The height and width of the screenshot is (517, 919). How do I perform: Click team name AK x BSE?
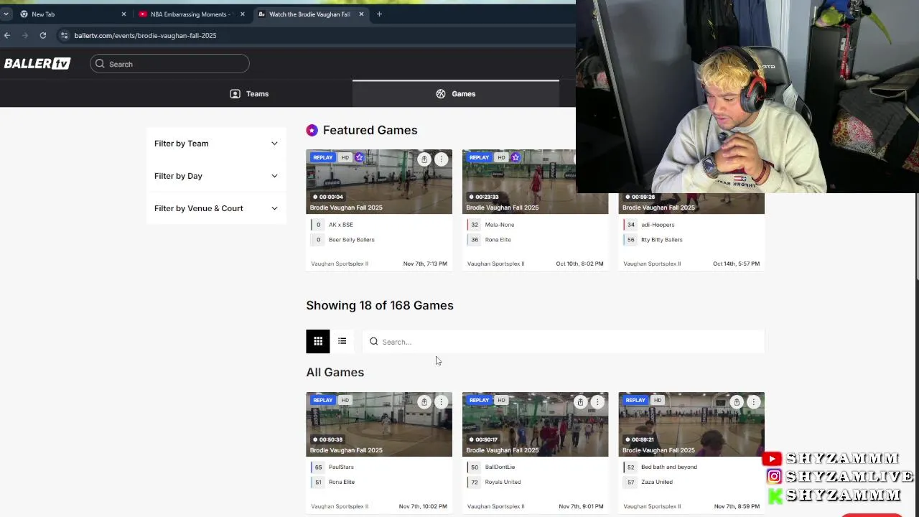341,225
